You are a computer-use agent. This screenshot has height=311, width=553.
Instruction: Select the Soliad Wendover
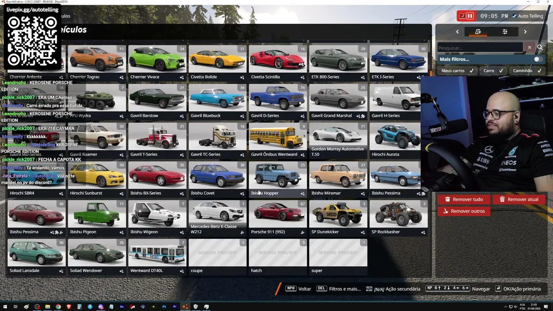coord(97,257)
